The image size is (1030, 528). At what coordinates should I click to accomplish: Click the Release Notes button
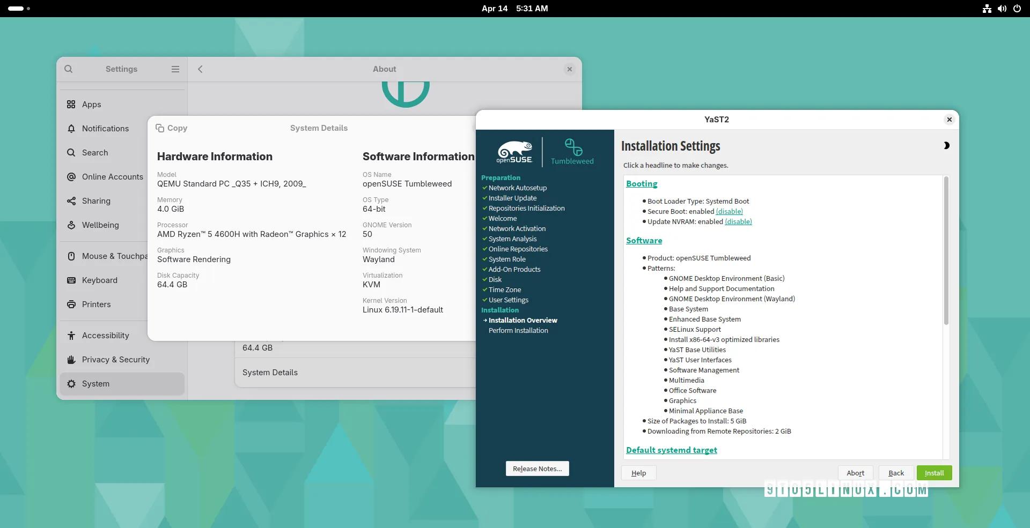click(537, 469)
